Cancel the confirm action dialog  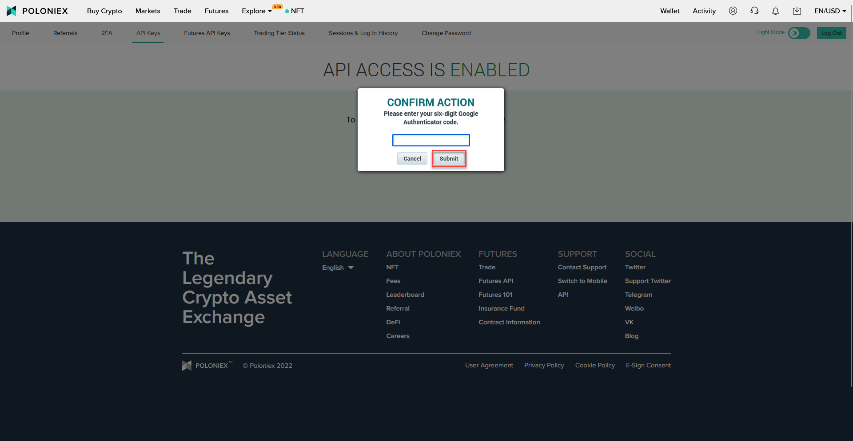tap(412, 158)
